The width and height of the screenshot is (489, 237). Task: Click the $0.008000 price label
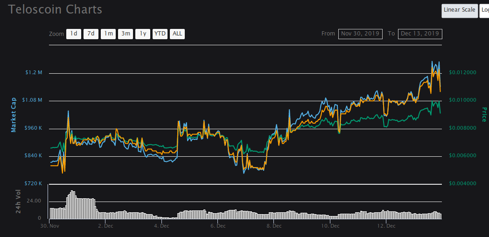tap(462, 128)
